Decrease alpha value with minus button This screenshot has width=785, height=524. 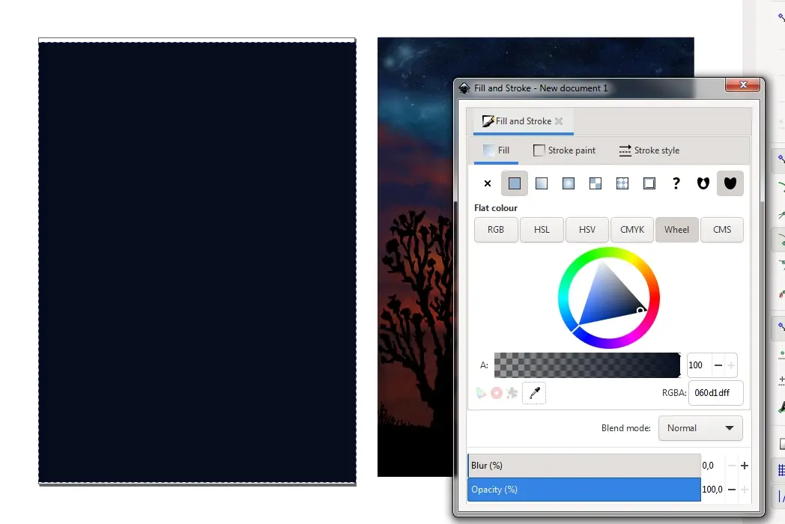718,365
